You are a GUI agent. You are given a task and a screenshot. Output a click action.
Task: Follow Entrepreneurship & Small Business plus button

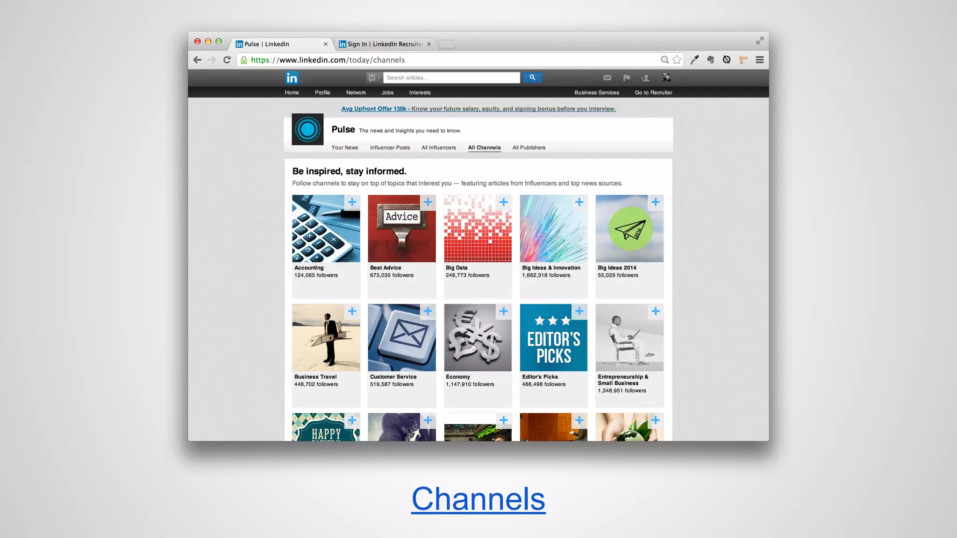pos(656,311)
